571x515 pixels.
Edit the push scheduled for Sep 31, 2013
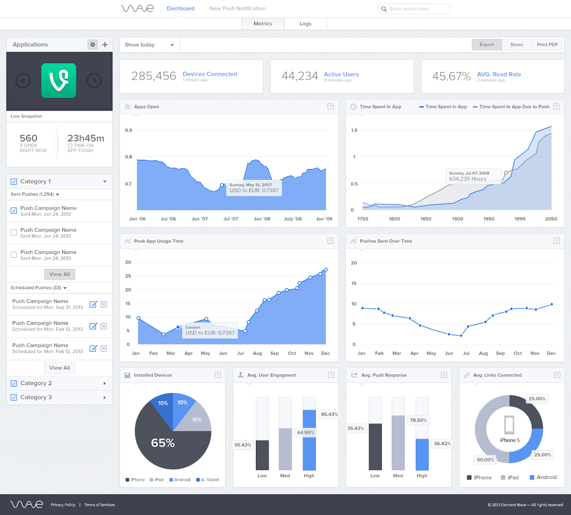pos(94,304)
